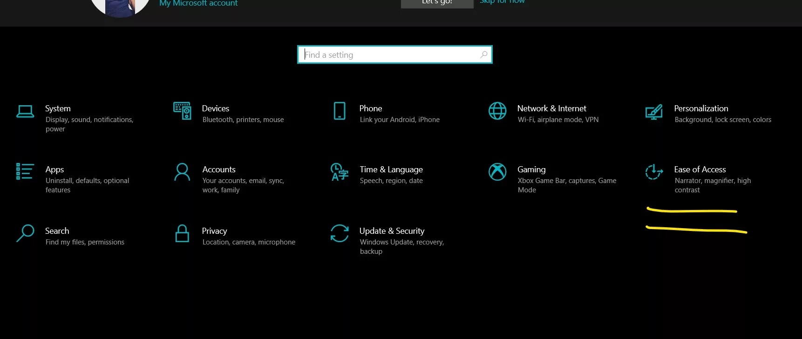Image resolution: width=802 pixels, height=339 pixels.
Task: Click 'Find my files, permissions' description
Action: click(85, 242)
